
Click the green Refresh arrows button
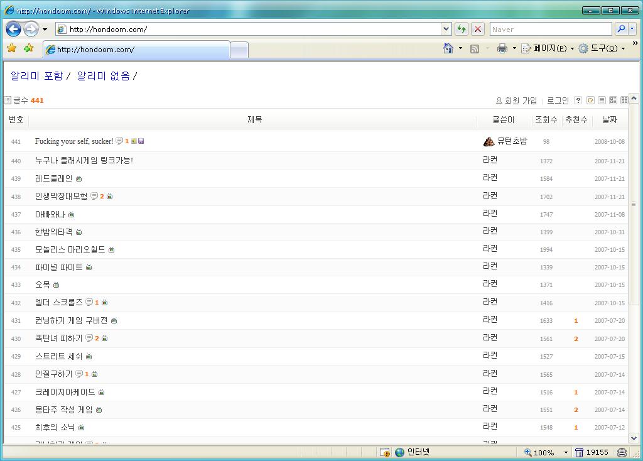462,29
